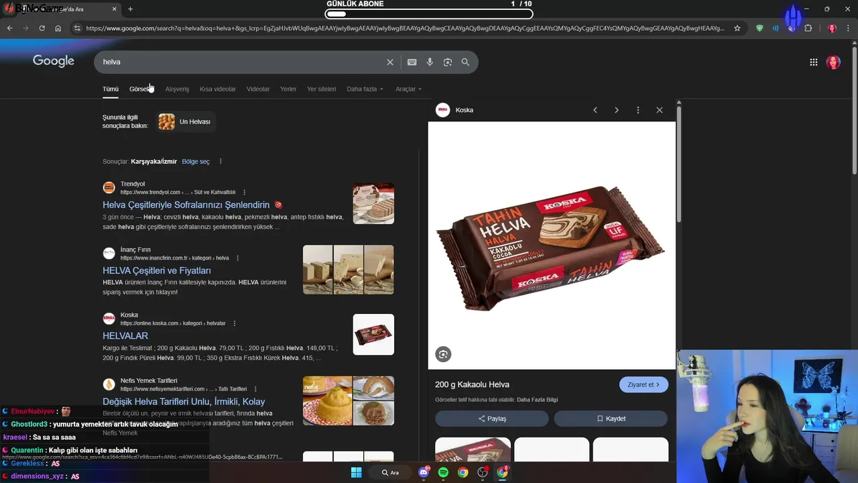The height and width of the screenshot is (483, 858).
Task: Click the image panel vertical scrollbar
Action: [x=679, y=164]
